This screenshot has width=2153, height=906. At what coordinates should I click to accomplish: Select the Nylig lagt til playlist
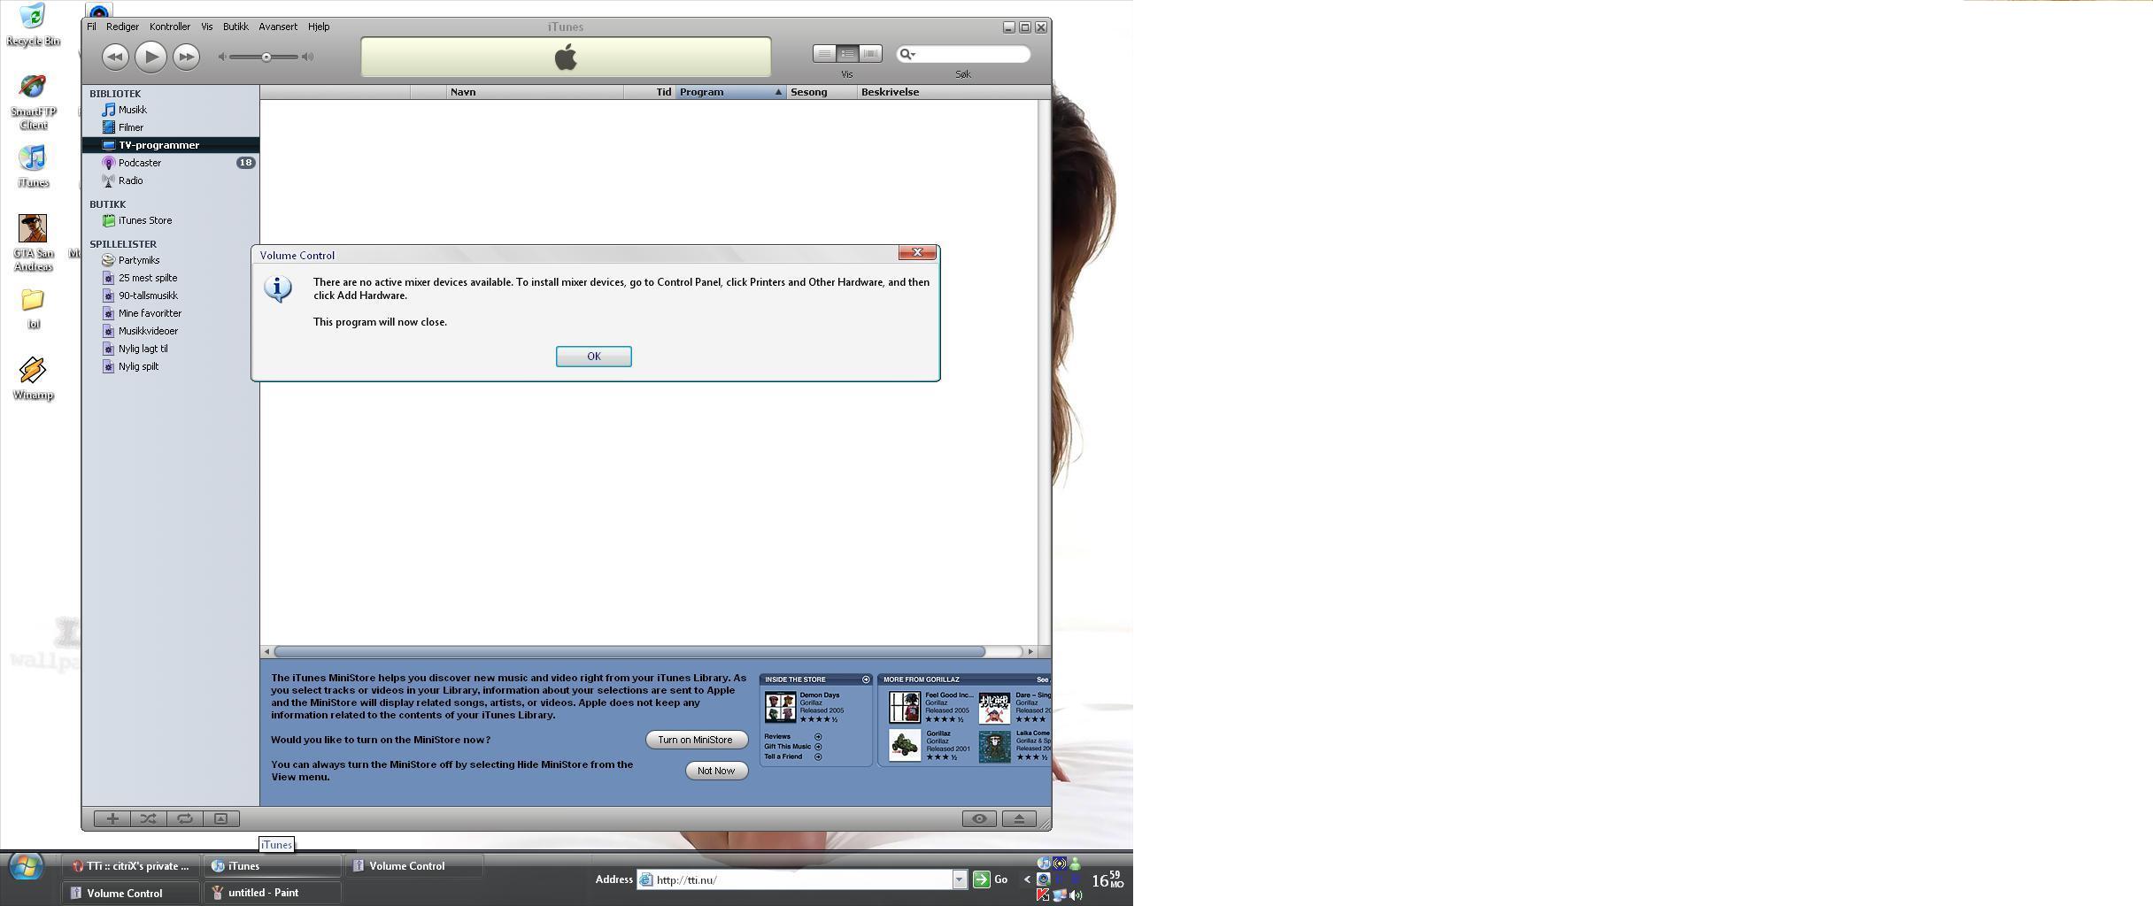click(171, 349)
